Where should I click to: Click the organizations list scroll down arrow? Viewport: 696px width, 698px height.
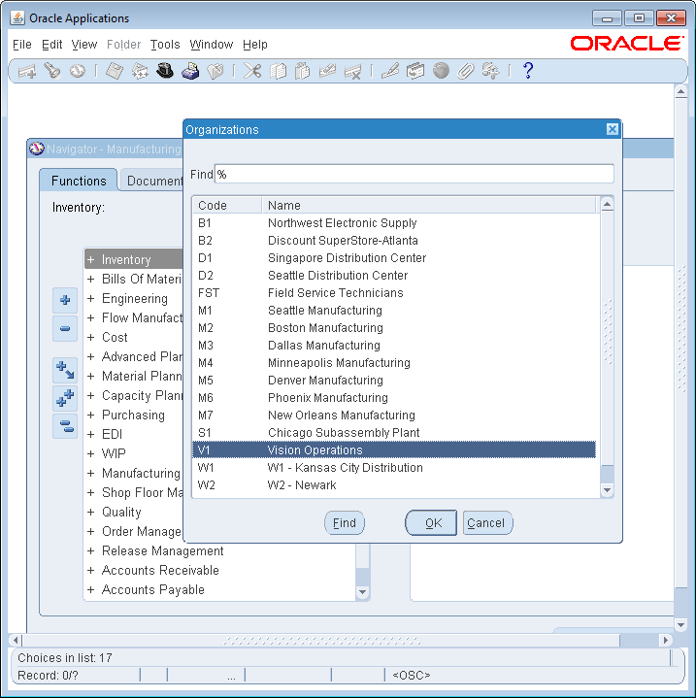[x=607, y=490]
